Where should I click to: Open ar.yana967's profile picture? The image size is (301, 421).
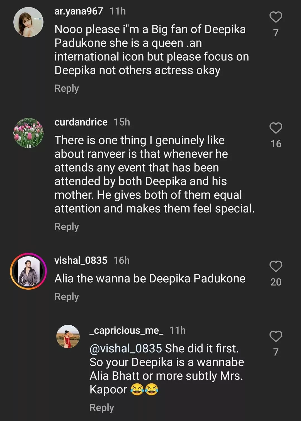click(x=28, y=22)
